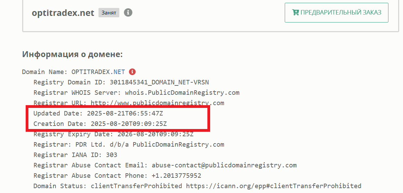This screenshot has height=193, width=403.
Task: Open the Registrar URL publicdomainregistry.com address
Action: click(157, 103)
